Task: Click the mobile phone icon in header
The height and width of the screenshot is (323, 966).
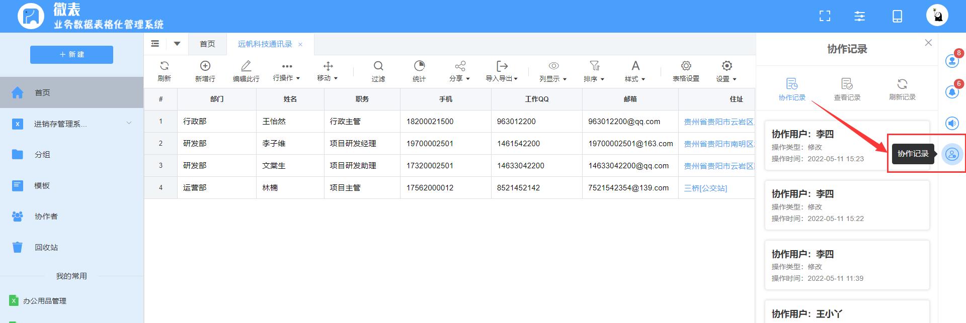Action: 897,16
